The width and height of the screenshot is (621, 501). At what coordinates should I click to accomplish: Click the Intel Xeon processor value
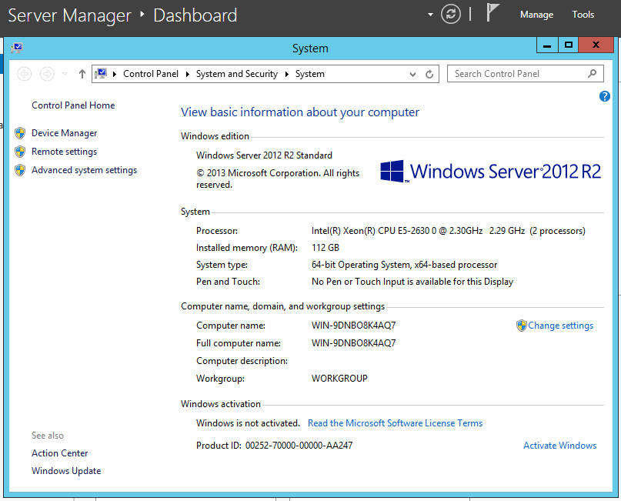[x=449, y=231]
